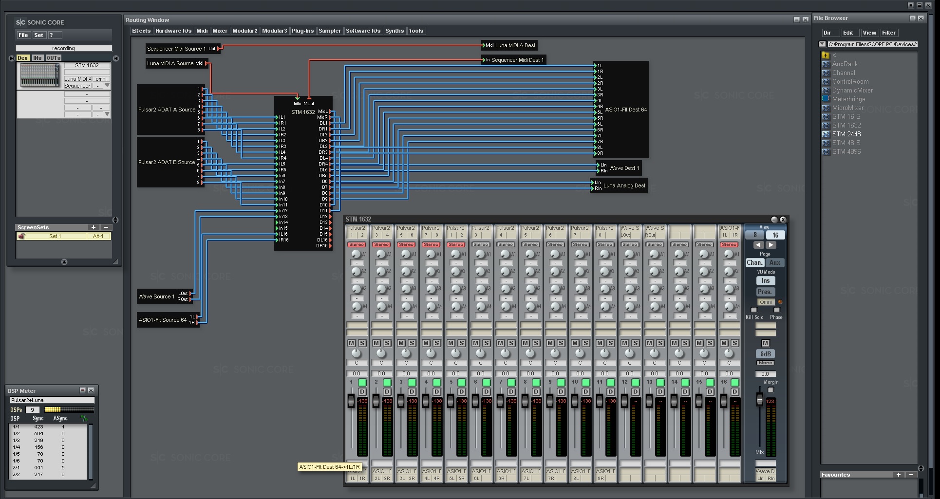Click the 16 channel View button
Image resolution: width=940 pixels, height=499 pixels.
pyautogui.click(x=775, y=235)
